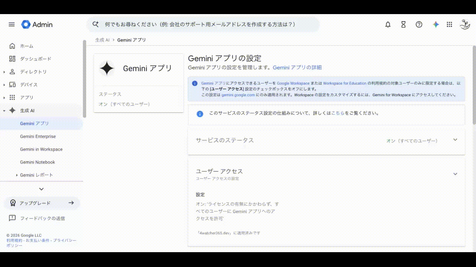Click the Google Admin logo
The image size is (476, 267).
click(37, 24)
